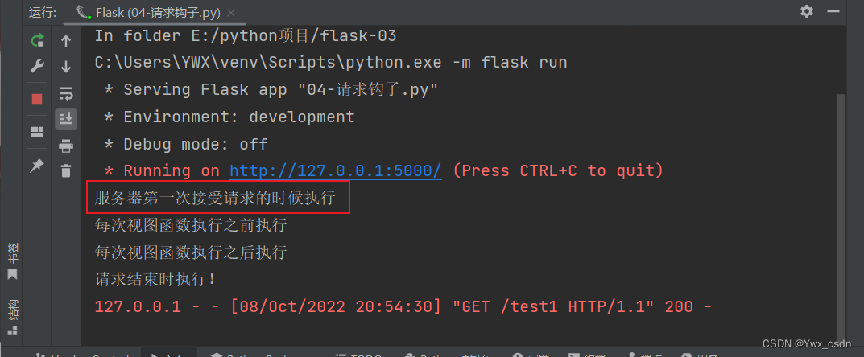Image resolution: width=864 pixels, height=357 pixels.
Task: Click the GET /test1 log line
Action: (x=403, y=306)
